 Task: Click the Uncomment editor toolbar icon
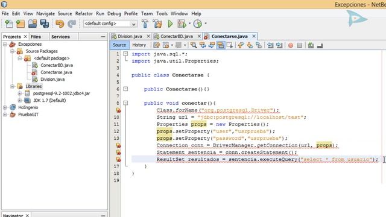320,46
